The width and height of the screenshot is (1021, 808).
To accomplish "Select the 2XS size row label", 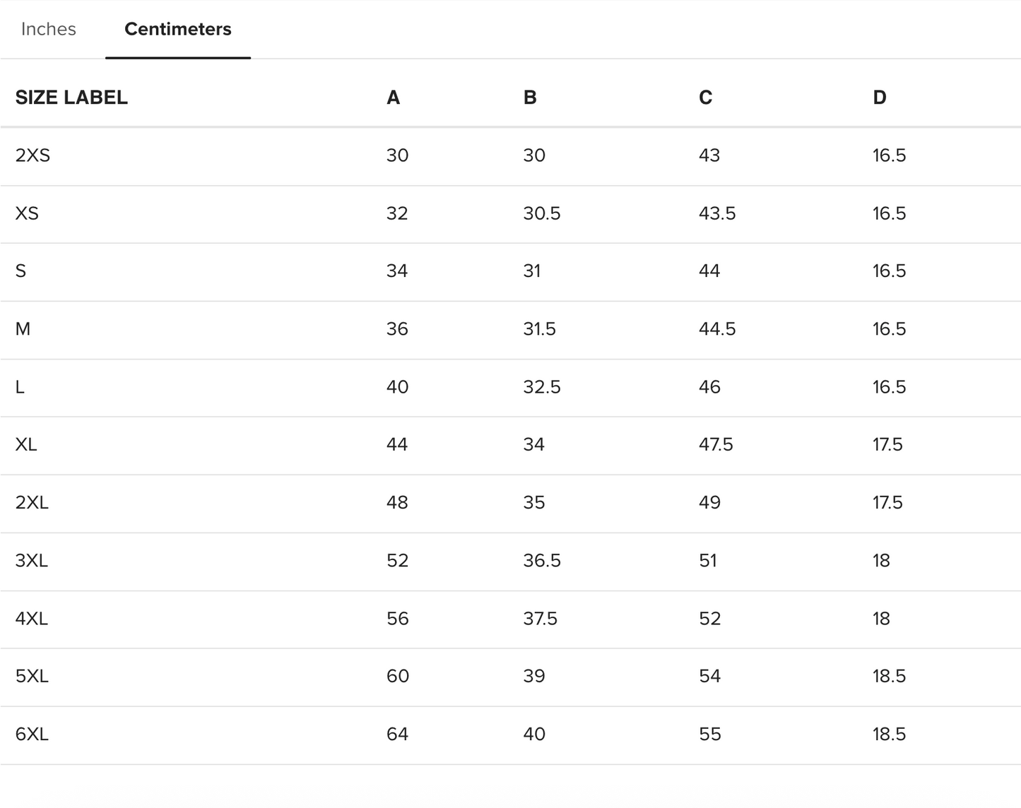I will pos(33,155).
